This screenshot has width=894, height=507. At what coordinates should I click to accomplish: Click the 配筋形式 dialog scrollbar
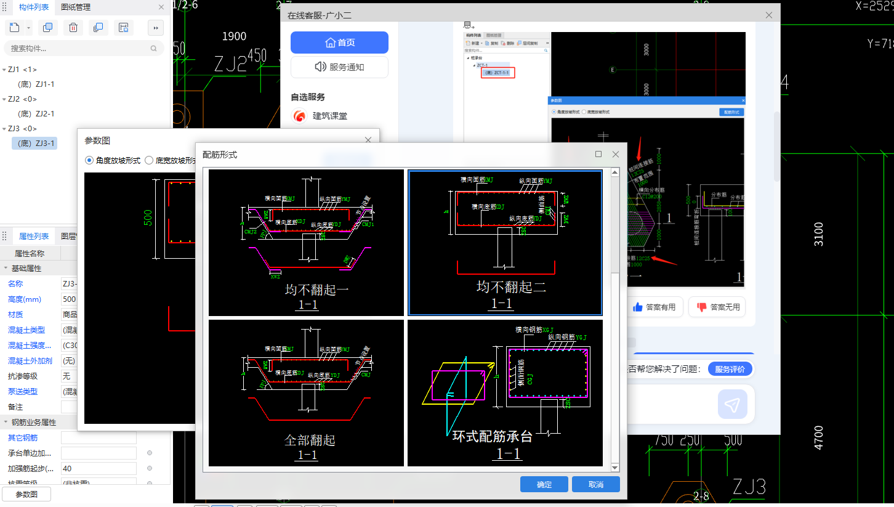[614, 367]
